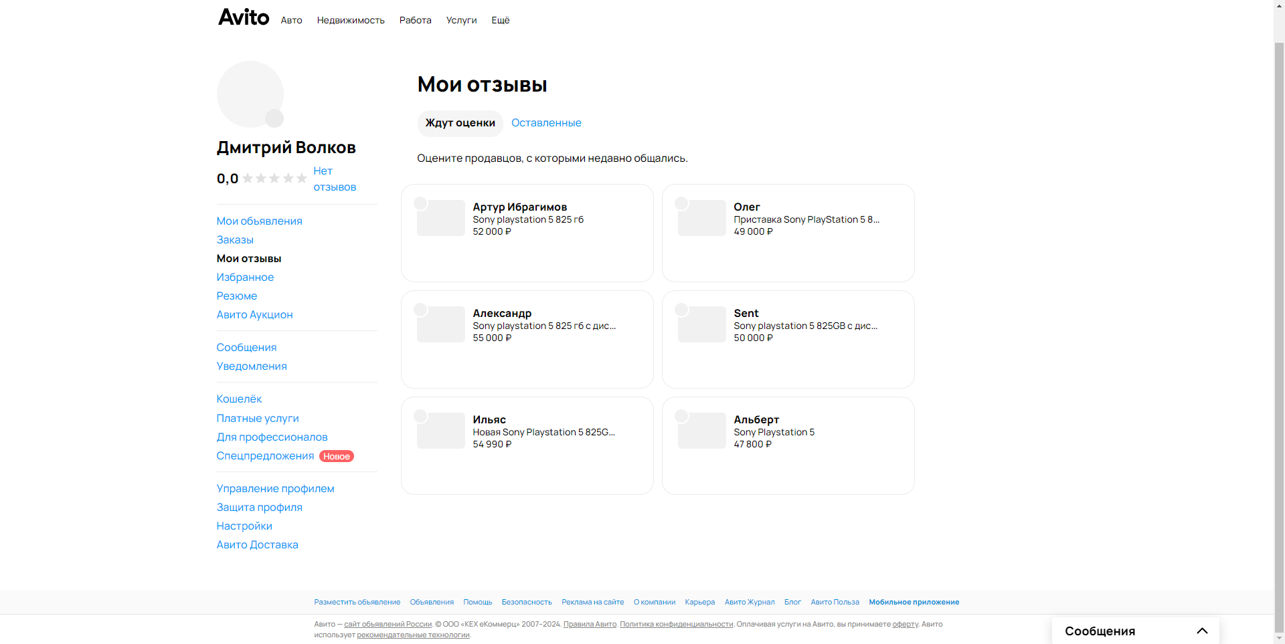Open Мои отзывы sidebar item

click(249, 258)
